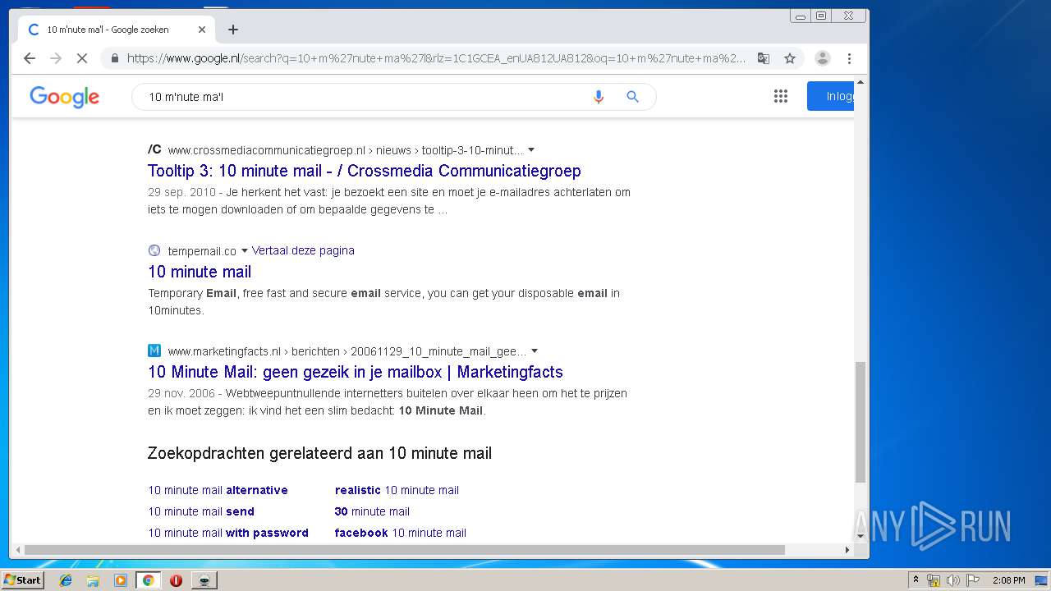Click the Opera taskbar icon
Screen dimensions: 1051x591
point(176,580)
